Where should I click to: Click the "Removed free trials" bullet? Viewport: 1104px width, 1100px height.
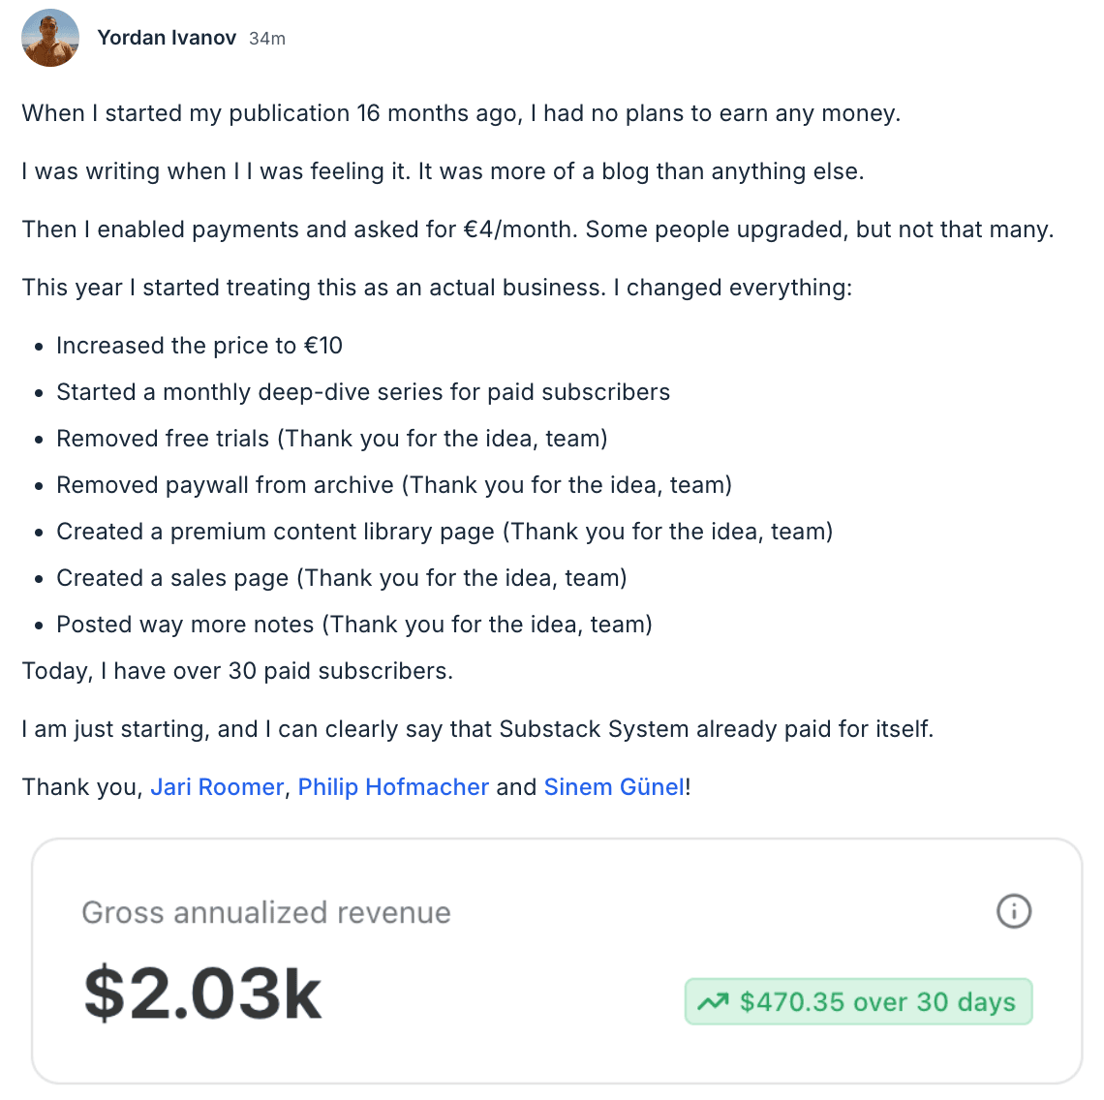tap(332, 439)
